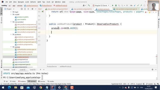This screenshot has height=90, width=160.
Task: Click the terminal command prompt input
Action: (x=42, y=77)
